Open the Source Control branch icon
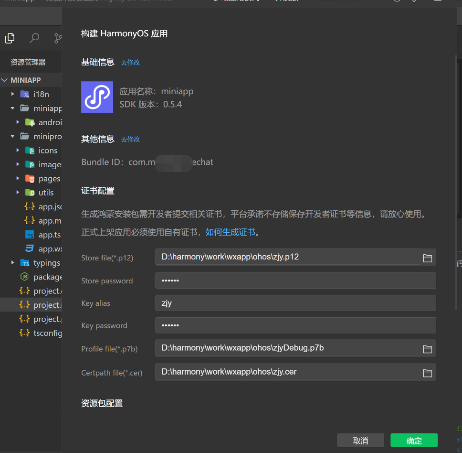Image resolution: width=462 pixels, height=453 pixels. point(58,38)
